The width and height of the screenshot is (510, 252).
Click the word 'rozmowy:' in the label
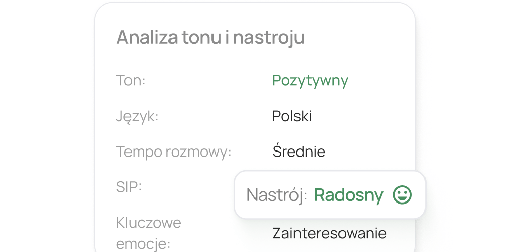pos(199,152)
